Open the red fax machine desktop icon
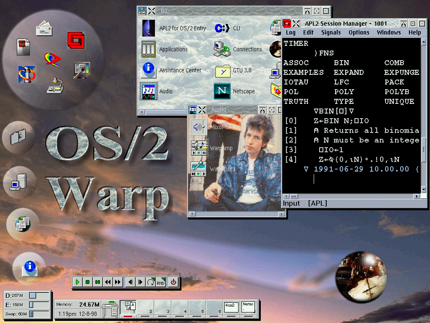 click(x=24, y=47)
